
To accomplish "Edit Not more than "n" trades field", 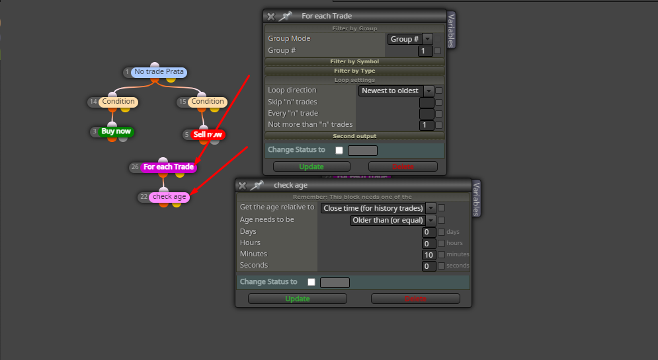I will click(x=427, y=125).
